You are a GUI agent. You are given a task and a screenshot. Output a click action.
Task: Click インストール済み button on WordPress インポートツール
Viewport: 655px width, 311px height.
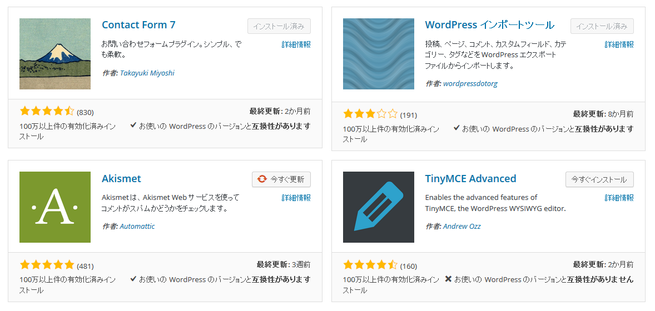coord(602,26)
